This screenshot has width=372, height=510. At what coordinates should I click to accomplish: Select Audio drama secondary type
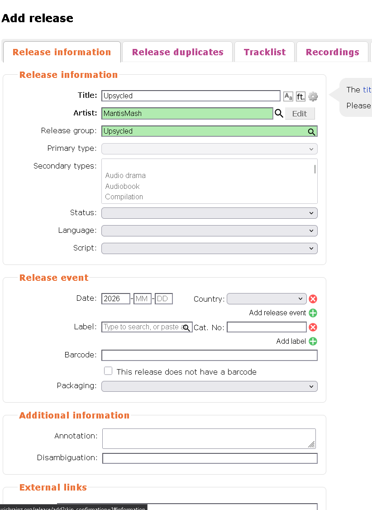tap(125, 176)
